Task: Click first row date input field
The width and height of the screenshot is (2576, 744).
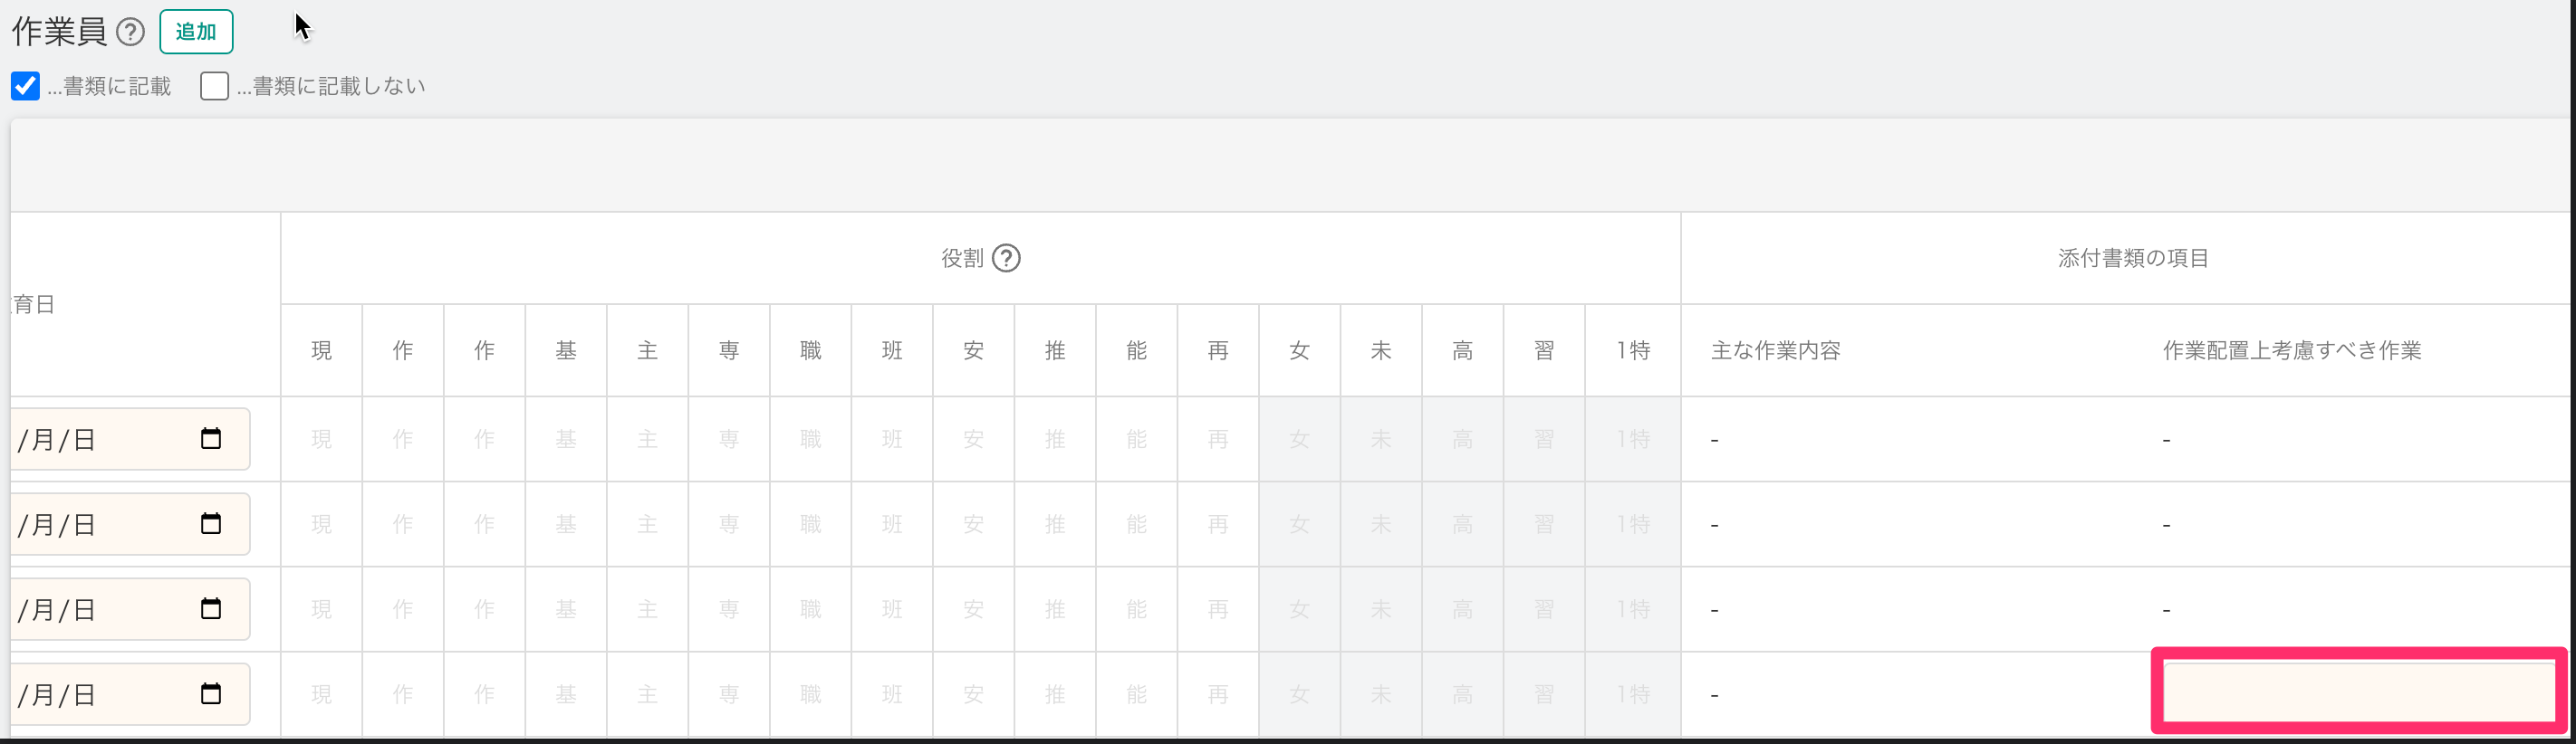Action: (x=100, y=439)
